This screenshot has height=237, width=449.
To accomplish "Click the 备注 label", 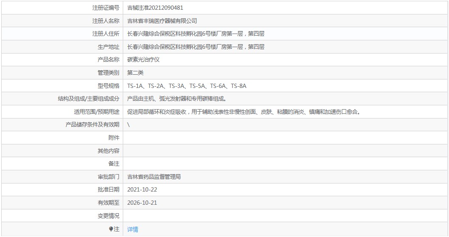I will point(114,164).
